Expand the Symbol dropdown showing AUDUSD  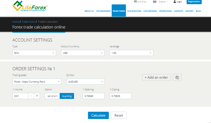point(85,82)
